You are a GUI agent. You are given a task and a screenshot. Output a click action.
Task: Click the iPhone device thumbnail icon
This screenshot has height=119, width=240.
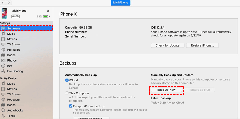[4, 13]
